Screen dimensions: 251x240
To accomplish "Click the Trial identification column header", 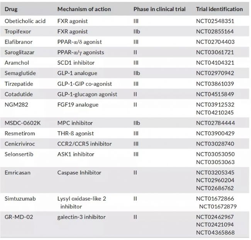I will coord(219,9).
